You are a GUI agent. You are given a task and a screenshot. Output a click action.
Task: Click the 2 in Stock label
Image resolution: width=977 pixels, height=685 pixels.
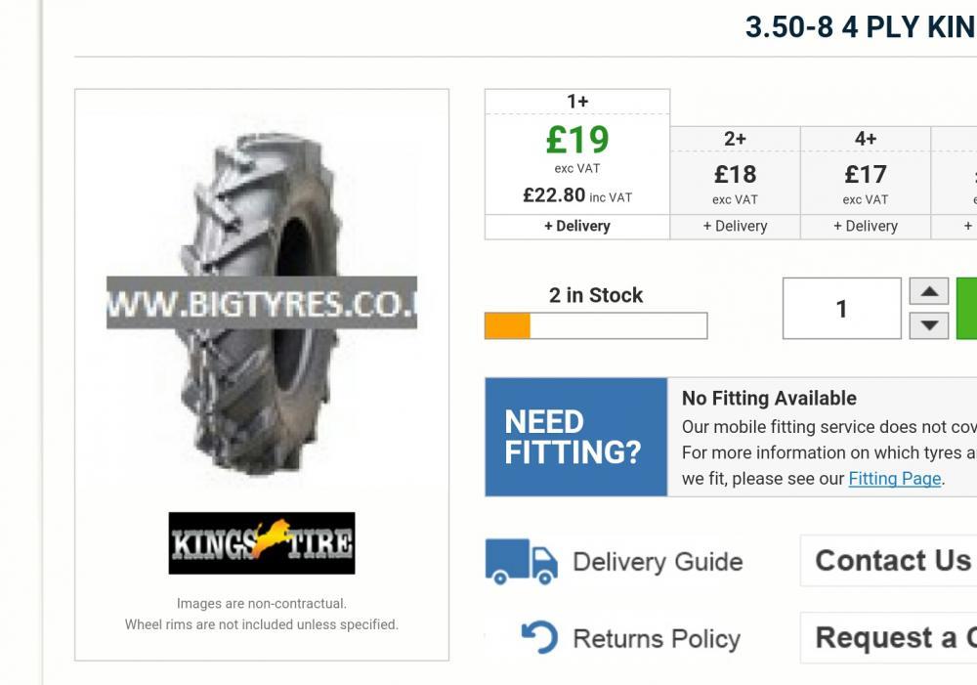[596, 295]
